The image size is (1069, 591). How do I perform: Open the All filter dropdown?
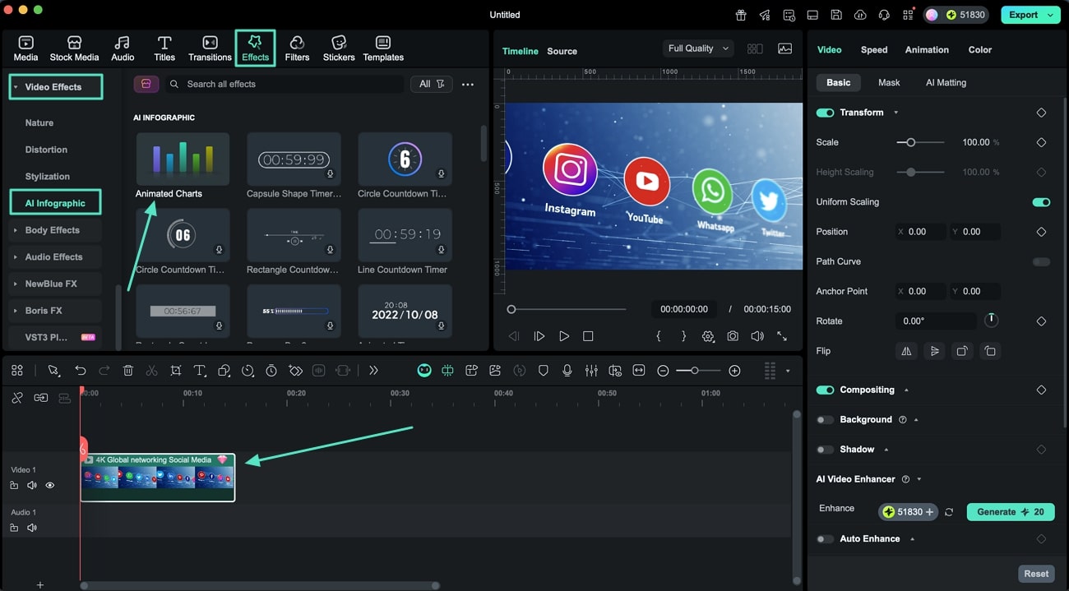click(x=431, y=84)
